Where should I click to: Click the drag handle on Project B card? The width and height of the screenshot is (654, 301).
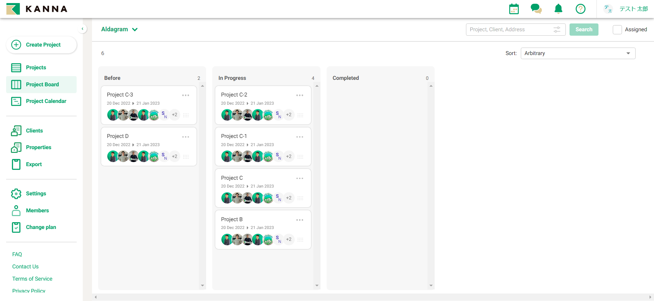(x=300, y=240)
